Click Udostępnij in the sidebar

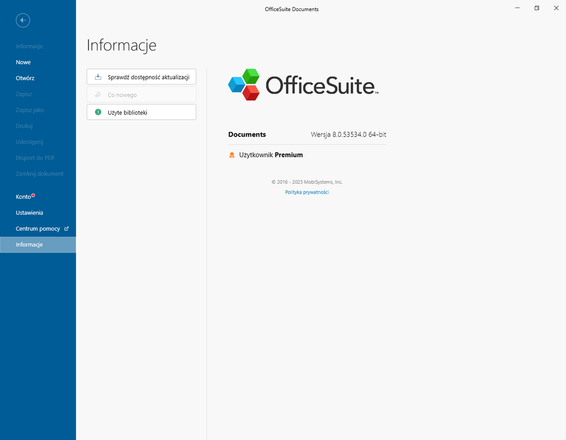[38, 141]
